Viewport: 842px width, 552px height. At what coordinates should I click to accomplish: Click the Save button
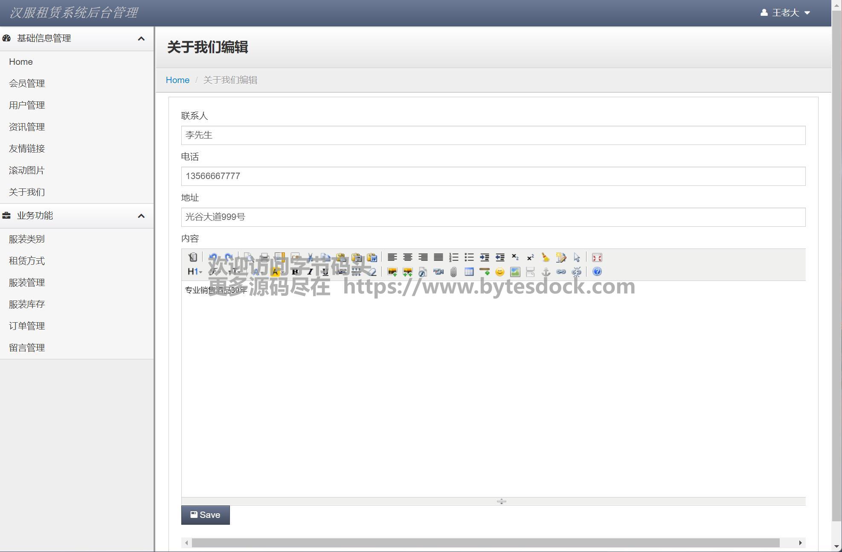205,515
